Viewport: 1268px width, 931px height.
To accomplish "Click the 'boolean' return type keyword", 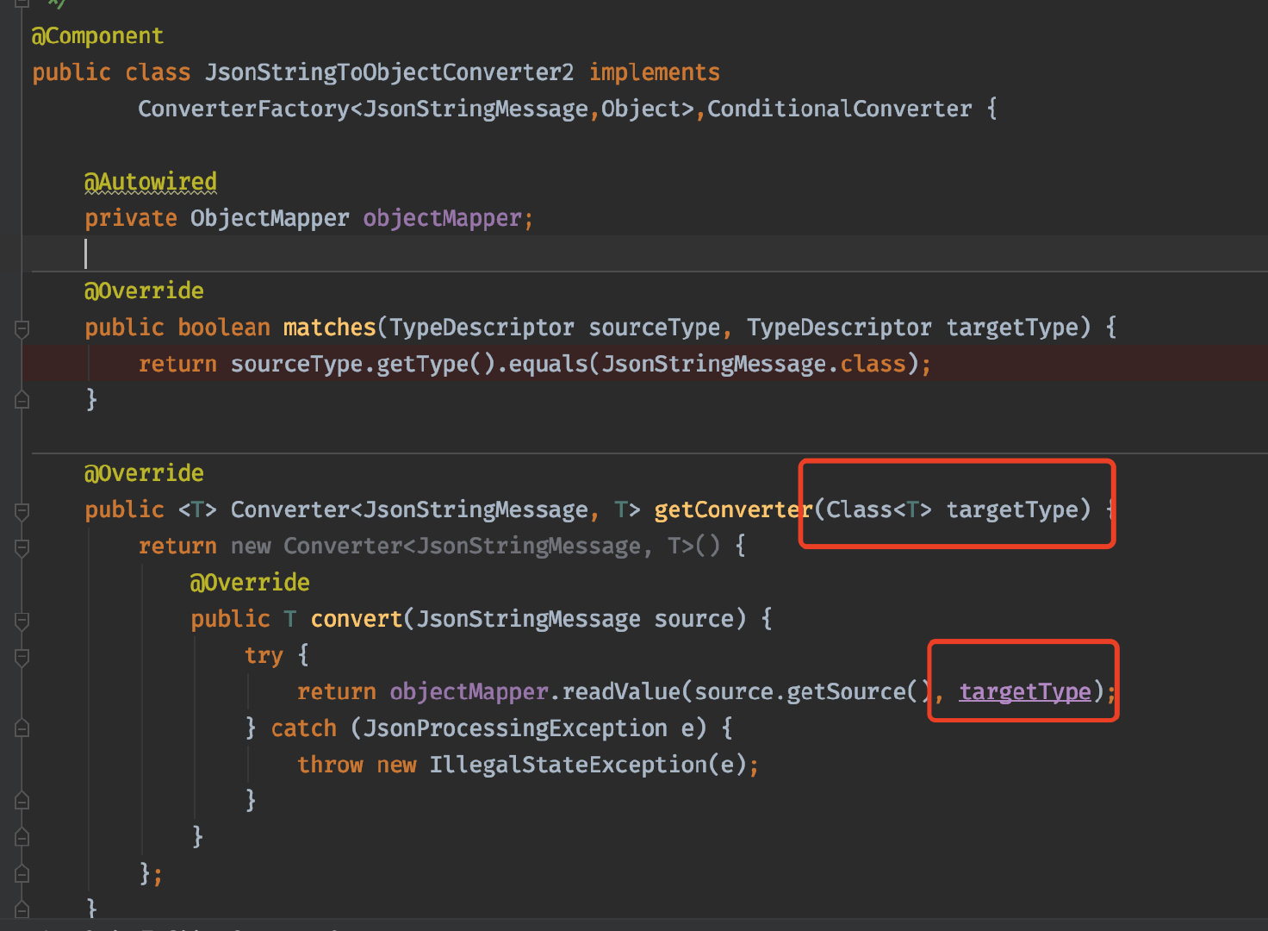I will 224,328.
